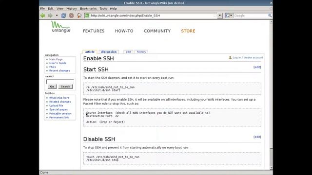Open the FEATURES navigation link
312x175 pixels.
point(94,31)
